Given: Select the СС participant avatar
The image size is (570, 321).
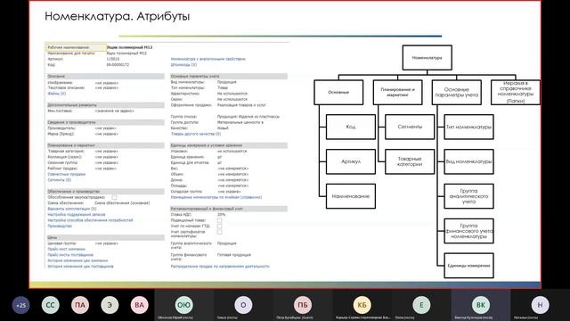Looking at the screenshot, I should click(x=50, y=305).
